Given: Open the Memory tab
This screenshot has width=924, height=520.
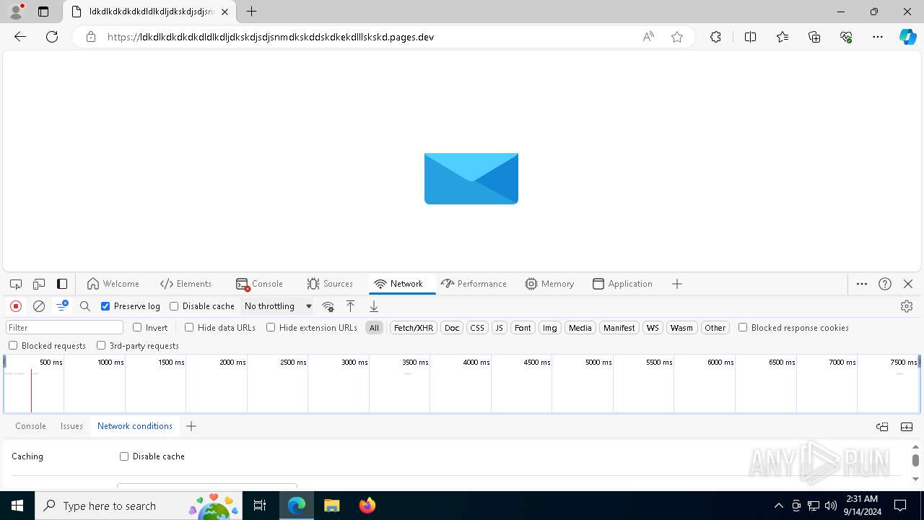Looking at the screenshot, I should pos(549,284).
